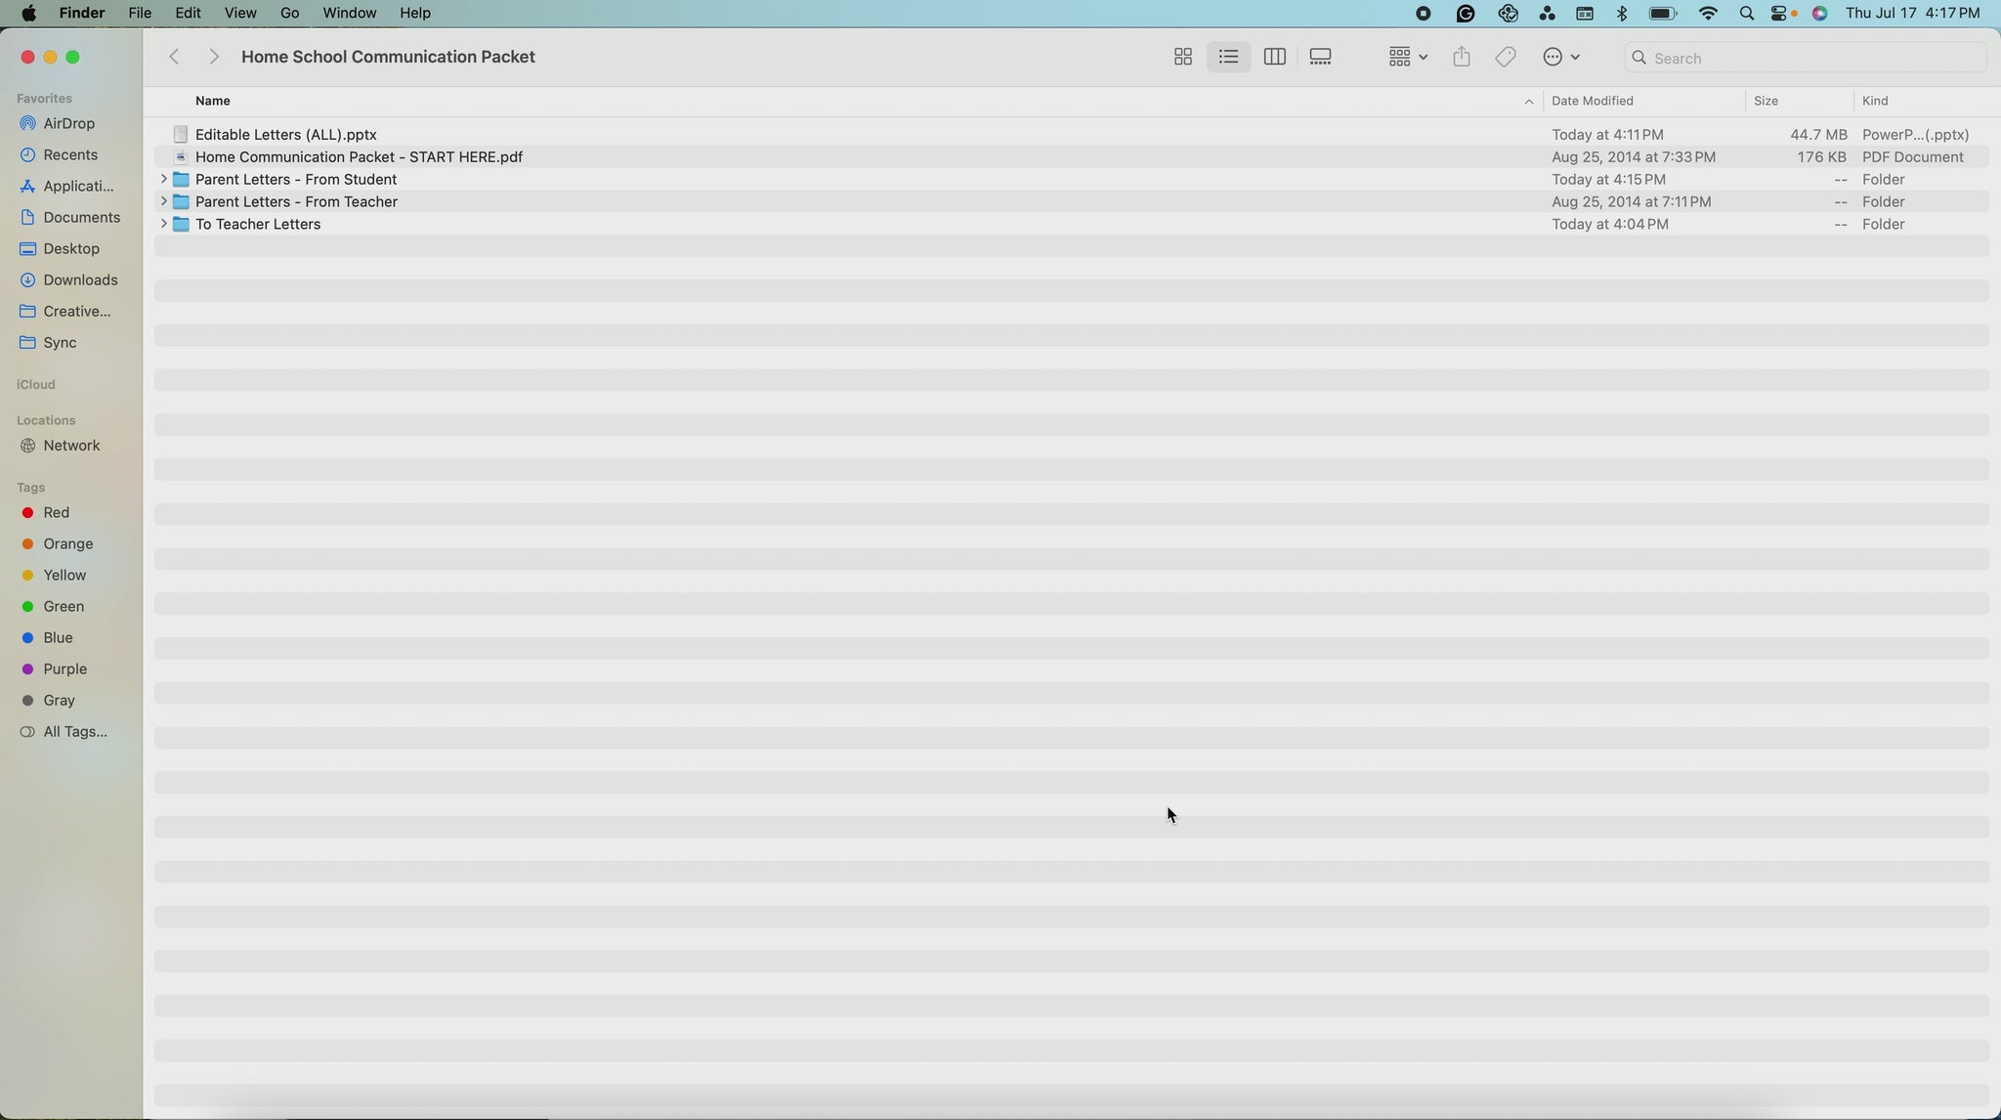The width and height of the screenshot is (2001, 1120).
Task: Open AirDrop in the sidebar
Action: [x=68, y=124]
